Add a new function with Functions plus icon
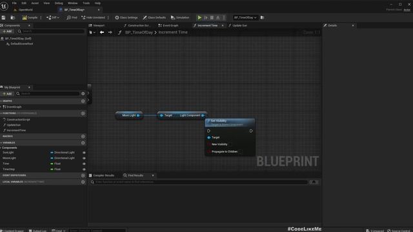 (x=83, y=113)
